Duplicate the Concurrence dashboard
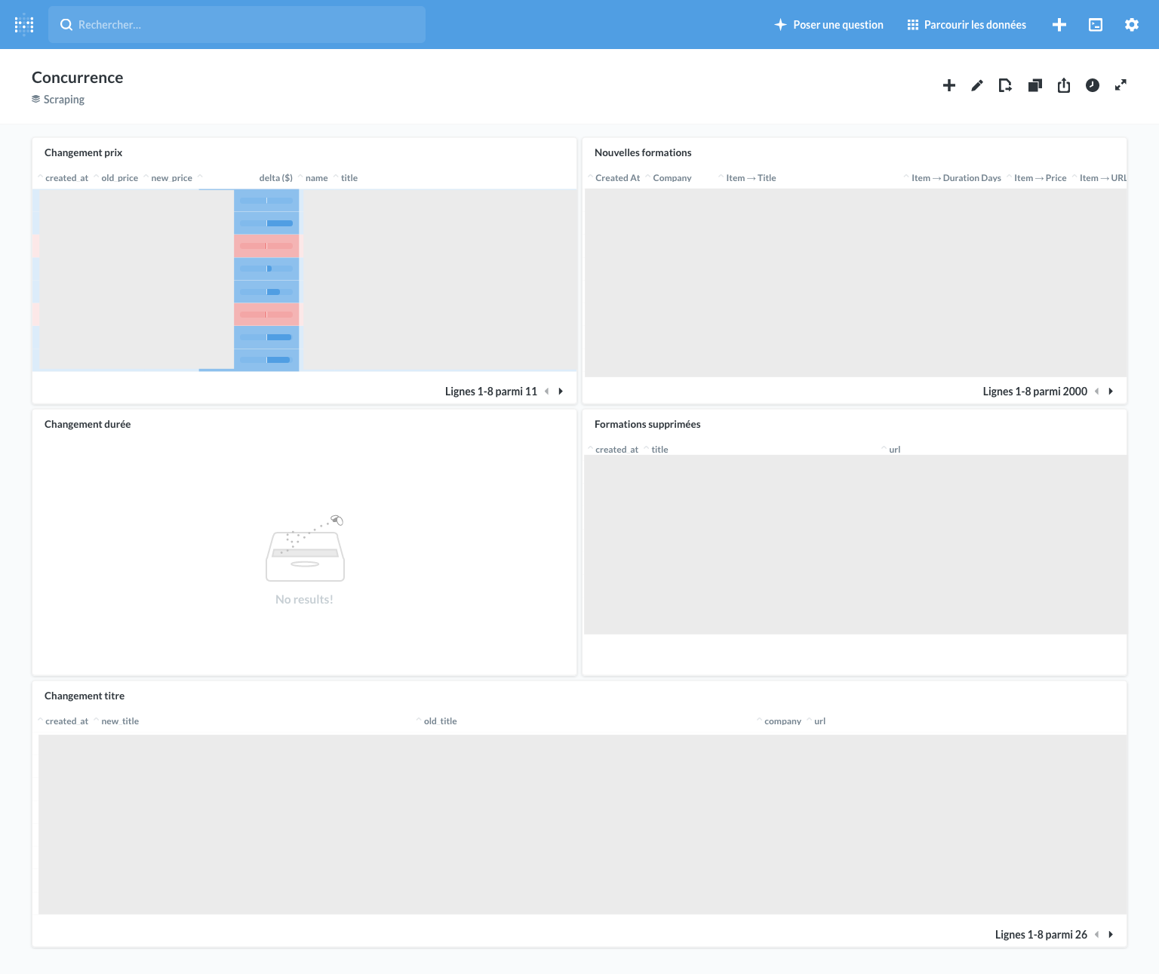This screenshot has width=1159, height=974. pyautogui.click(x=1034, y=85)
